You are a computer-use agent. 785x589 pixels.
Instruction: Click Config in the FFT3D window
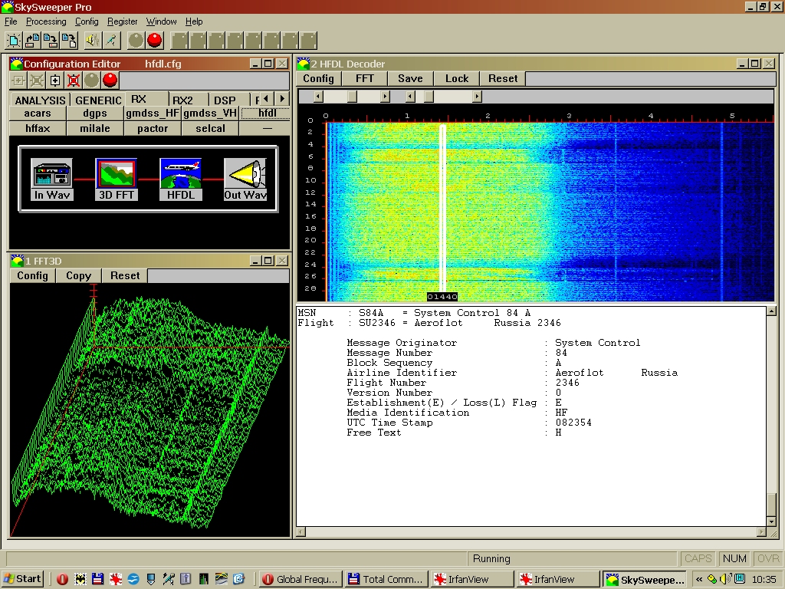coord(32,276)
